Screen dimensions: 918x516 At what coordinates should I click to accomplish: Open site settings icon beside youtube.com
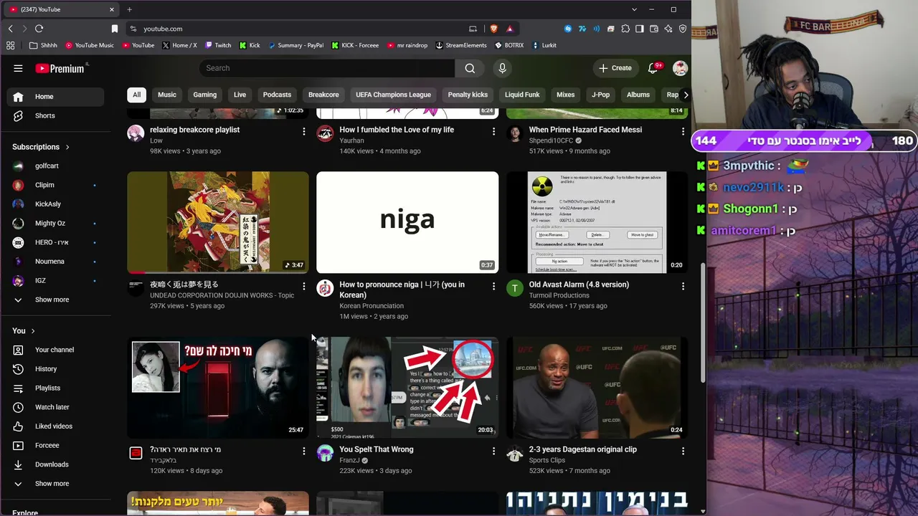tap(133, 29)
